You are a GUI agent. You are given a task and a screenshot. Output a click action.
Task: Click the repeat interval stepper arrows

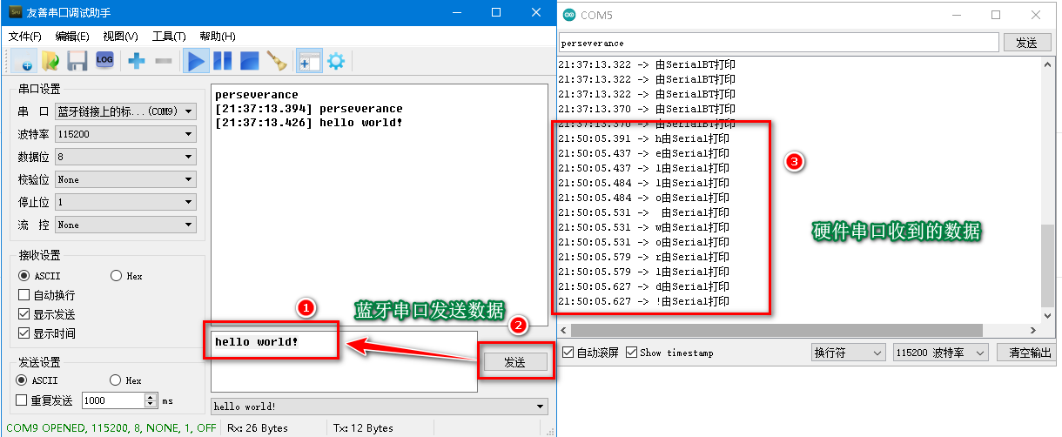(151, 400)
